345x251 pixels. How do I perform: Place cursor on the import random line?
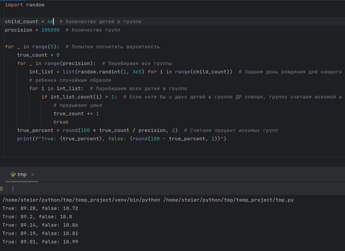[x=24, y=5]
